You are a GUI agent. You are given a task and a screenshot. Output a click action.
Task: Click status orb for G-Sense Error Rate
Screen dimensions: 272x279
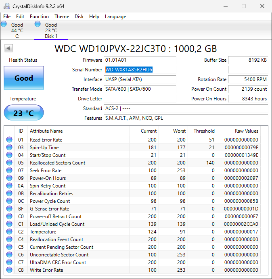click(x=9, y=208)
